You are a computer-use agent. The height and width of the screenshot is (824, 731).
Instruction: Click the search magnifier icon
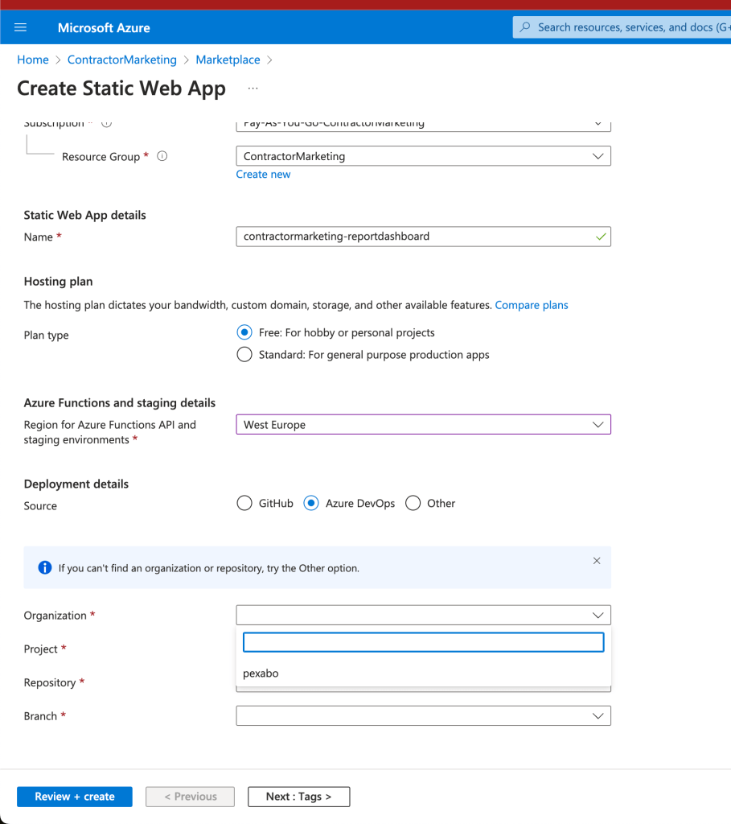tap(524, 27)
